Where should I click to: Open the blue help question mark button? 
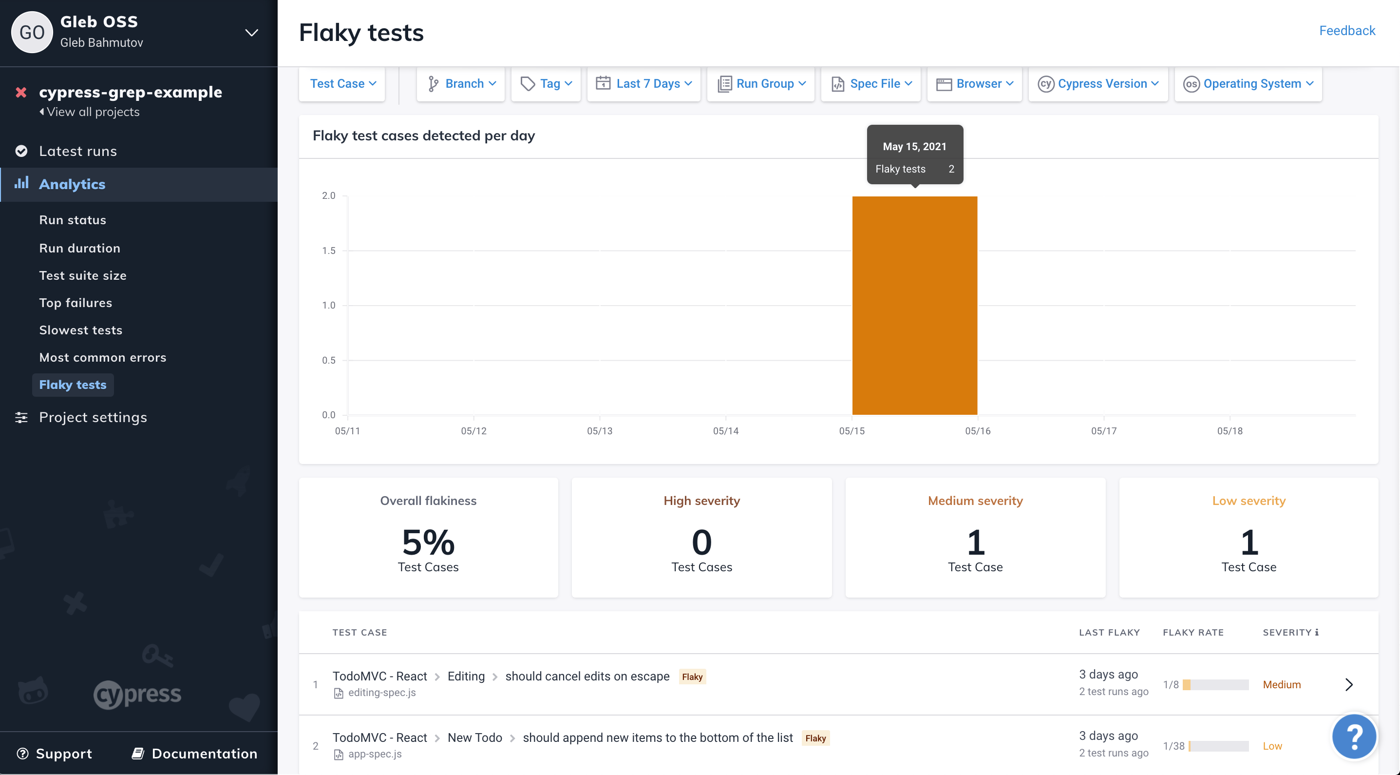1354,736
